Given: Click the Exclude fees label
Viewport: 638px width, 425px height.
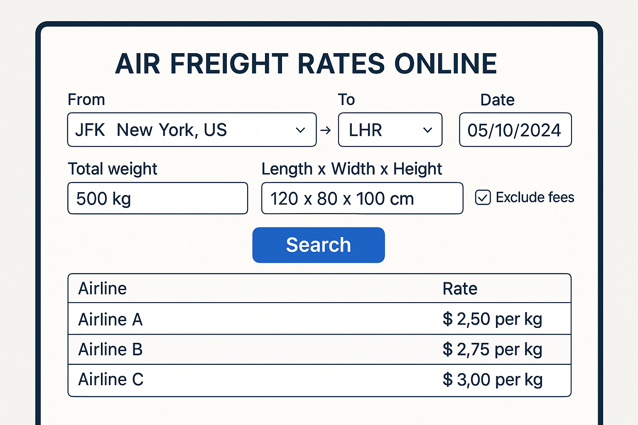Looking at the screenshot, I should point(535,198).
